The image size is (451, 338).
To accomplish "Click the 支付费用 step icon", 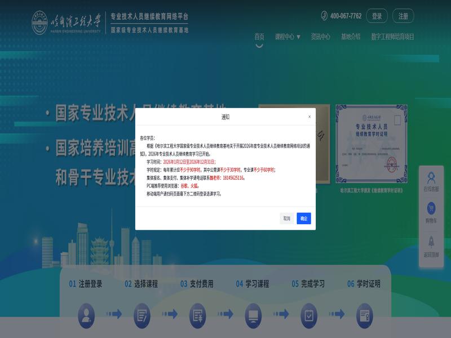I will click(197, 314).
